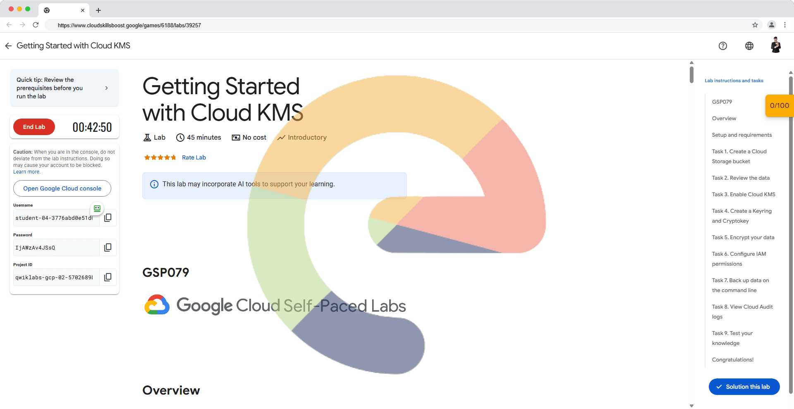The width and height of the screenshot is (794, 409).
Task: Click the green icon above username field
Action: (97, 209)
